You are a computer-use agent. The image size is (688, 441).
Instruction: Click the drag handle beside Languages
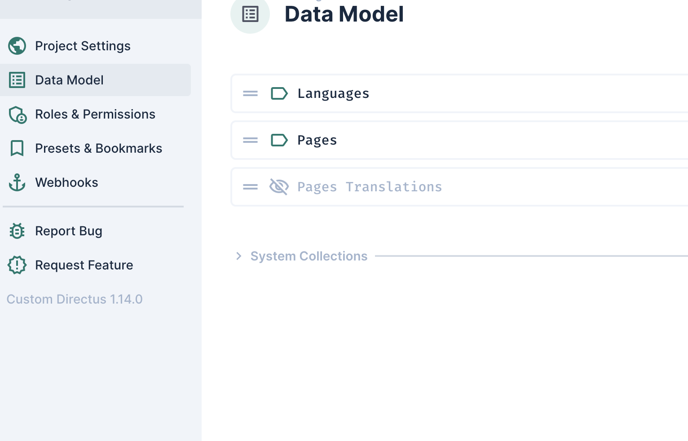pyautogui.click(x=250, y=93)
